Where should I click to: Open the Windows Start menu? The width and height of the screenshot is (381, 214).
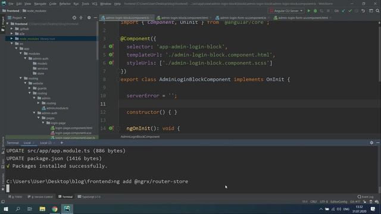point(6,209)
